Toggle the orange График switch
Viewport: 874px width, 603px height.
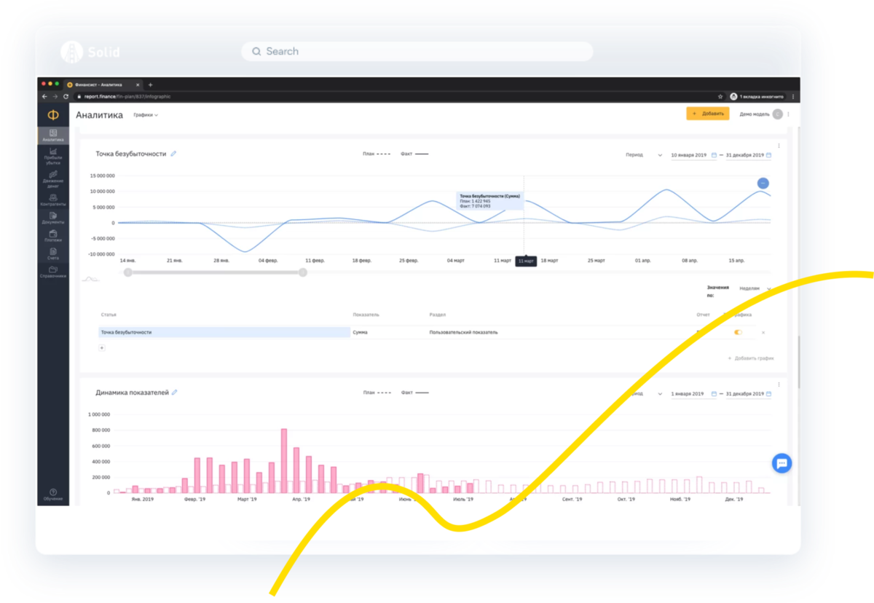pyautogui.click(x=739, y=332)
